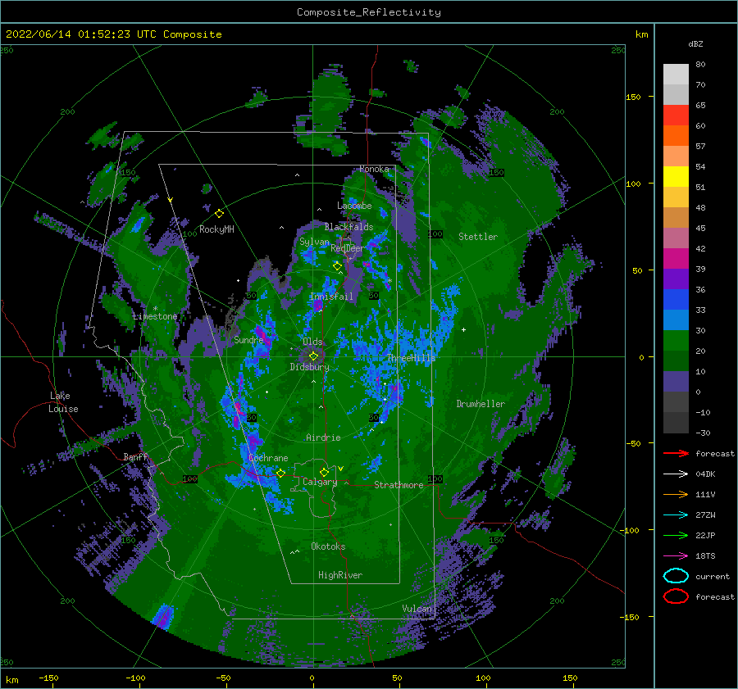Select the purple 36-39 dBZ color swatch
Image resolution: width=738 pixels, height=689 pixels.
[676, 279]
